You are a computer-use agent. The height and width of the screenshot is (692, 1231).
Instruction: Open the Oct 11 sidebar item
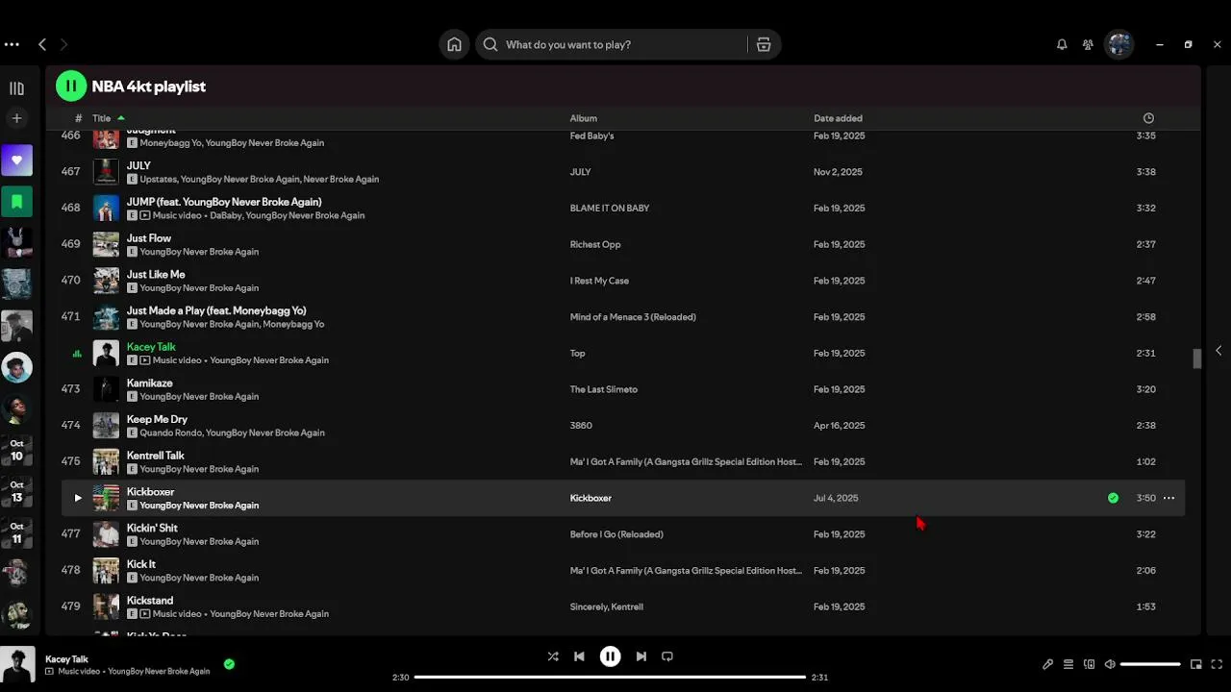point(16,532)
